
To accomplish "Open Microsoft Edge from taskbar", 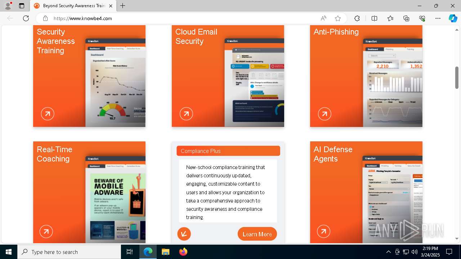I will coord(148,252).
